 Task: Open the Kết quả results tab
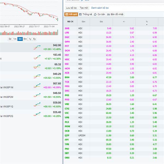coord(71,14)
